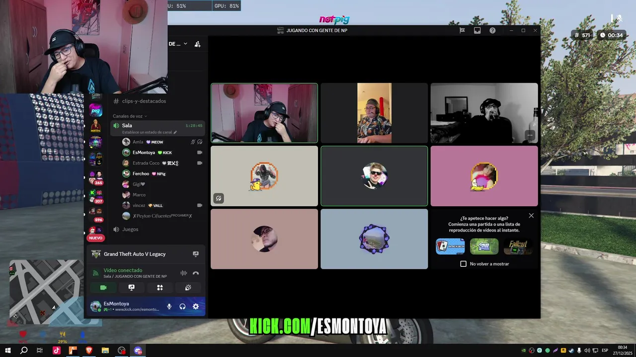This screenshot has height=357, width=636.
Task: Click the camera icon next to Estrada Coco
Action: pyautogui.click(x=200, y=163)
